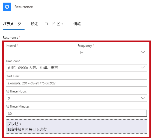Click the At These Minutes input field
This screenshot has width=152, height=140.
[76, 113]
